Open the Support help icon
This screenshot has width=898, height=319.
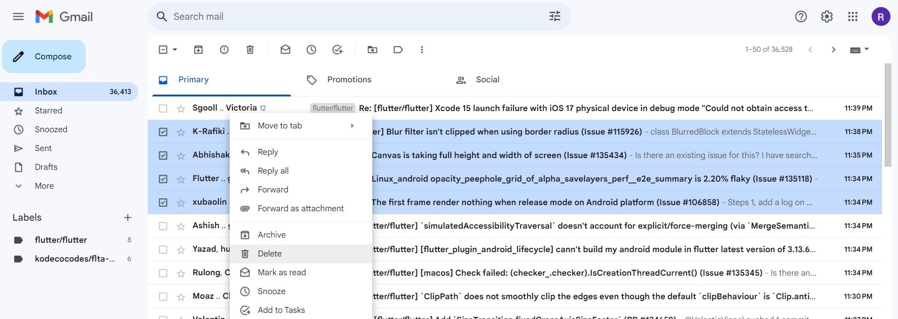coord(801,17)
